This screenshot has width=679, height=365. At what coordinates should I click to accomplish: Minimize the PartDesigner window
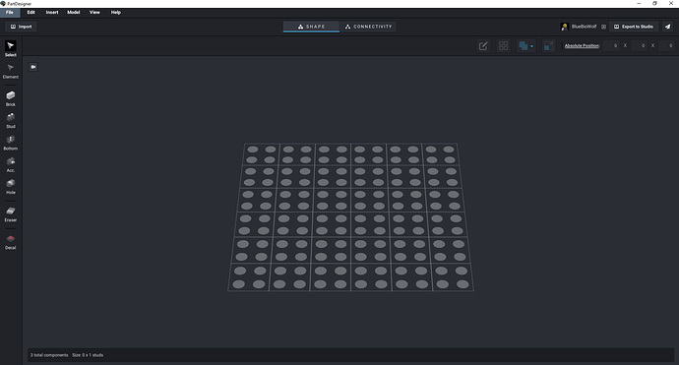pos(639,4)
